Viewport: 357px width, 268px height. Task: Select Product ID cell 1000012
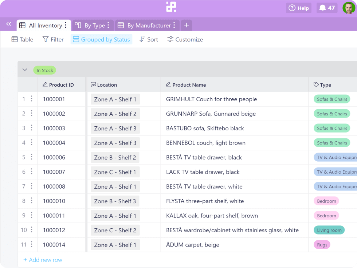(x=61, y=230)
